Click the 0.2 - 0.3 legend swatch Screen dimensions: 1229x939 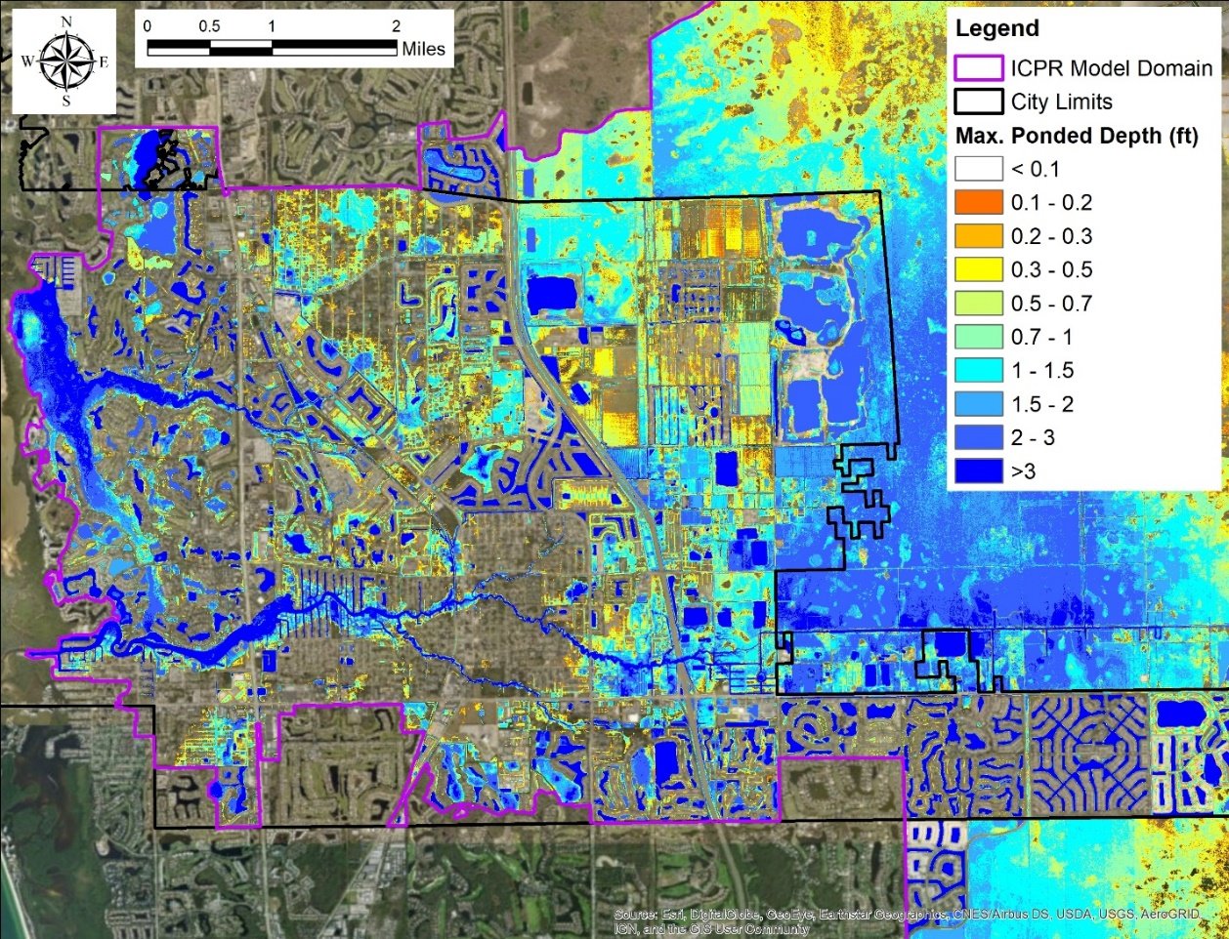pyautogui.click(x=979, y=236)
